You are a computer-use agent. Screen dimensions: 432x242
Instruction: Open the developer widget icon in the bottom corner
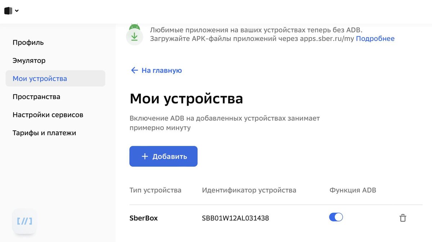click(x=24, y=221)
